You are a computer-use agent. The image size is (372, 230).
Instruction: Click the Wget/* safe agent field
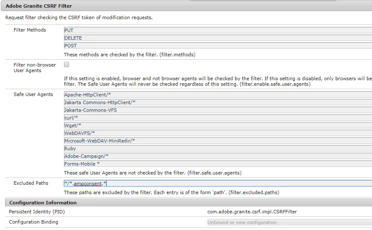coord(218,125)
